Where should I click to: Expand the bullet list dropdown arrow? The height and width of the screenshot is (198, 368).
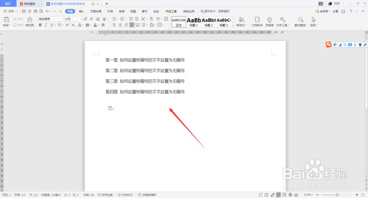pos(118,19)
